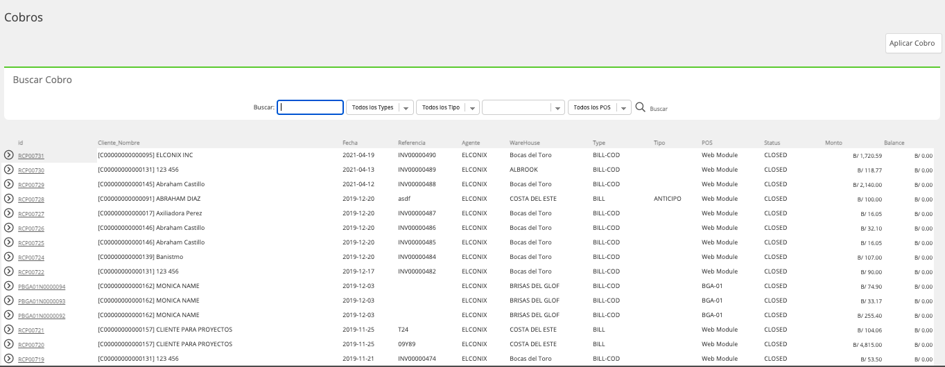
Task: Expand the Todos los Types dropdown
Action: click(x=379, y=107)
